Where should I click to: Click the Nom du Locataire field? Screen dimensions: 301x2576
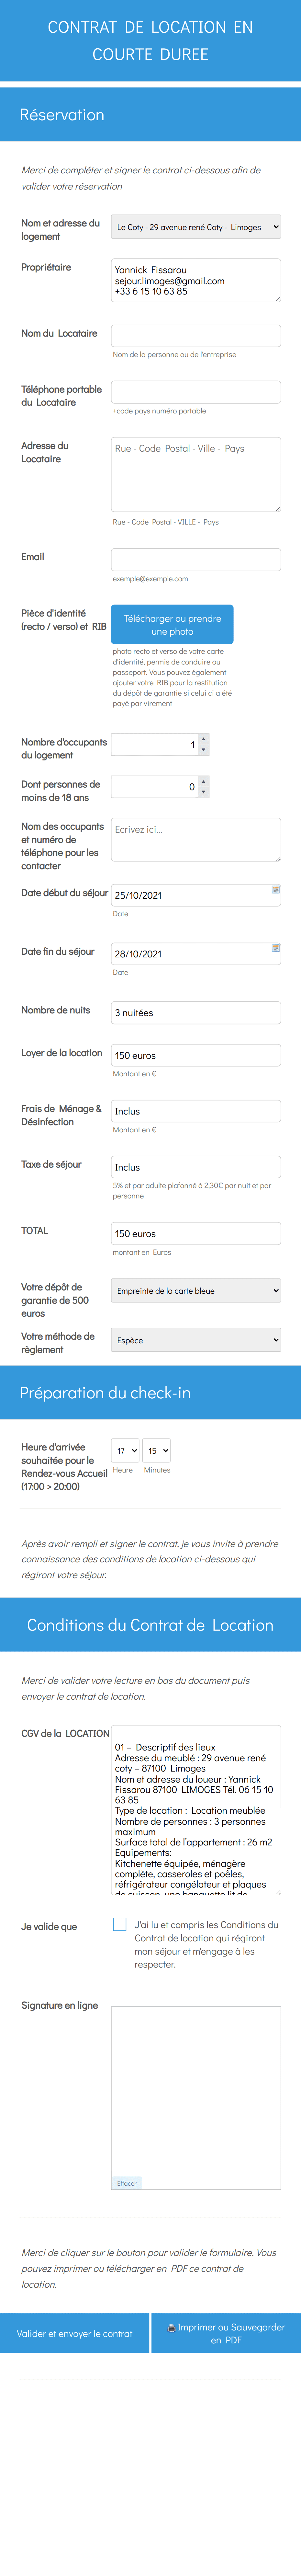click(196, 336)
